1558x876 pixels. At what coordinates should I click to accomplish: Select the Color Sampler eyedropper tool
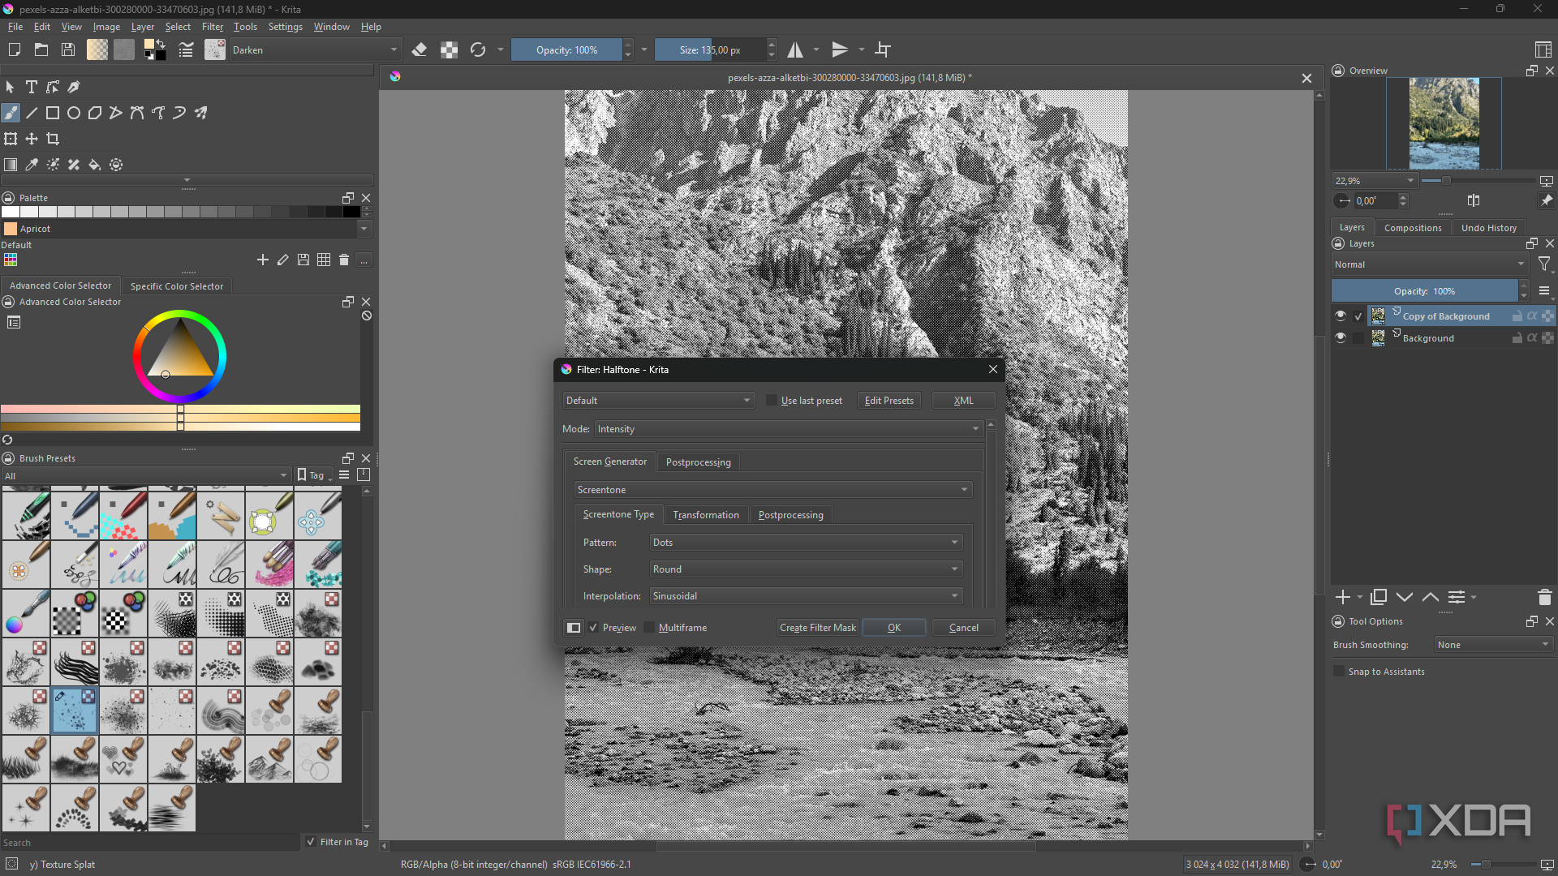tap(32, 165)
